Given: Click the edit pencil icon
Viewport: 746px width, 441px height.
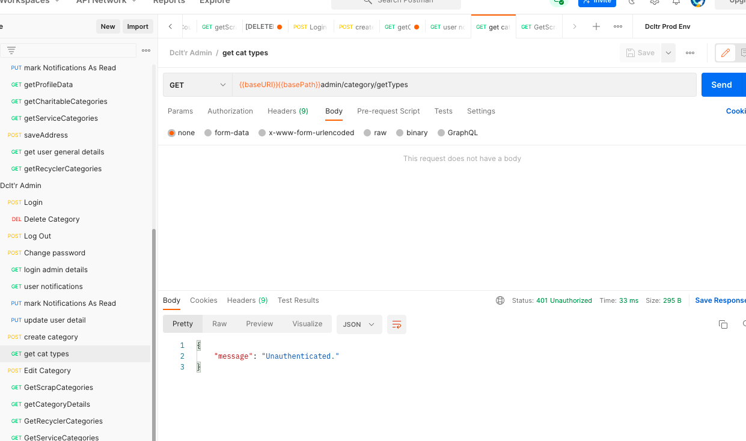Looking at the screenshot, I should pyautogui.click(x=725, y=53).
